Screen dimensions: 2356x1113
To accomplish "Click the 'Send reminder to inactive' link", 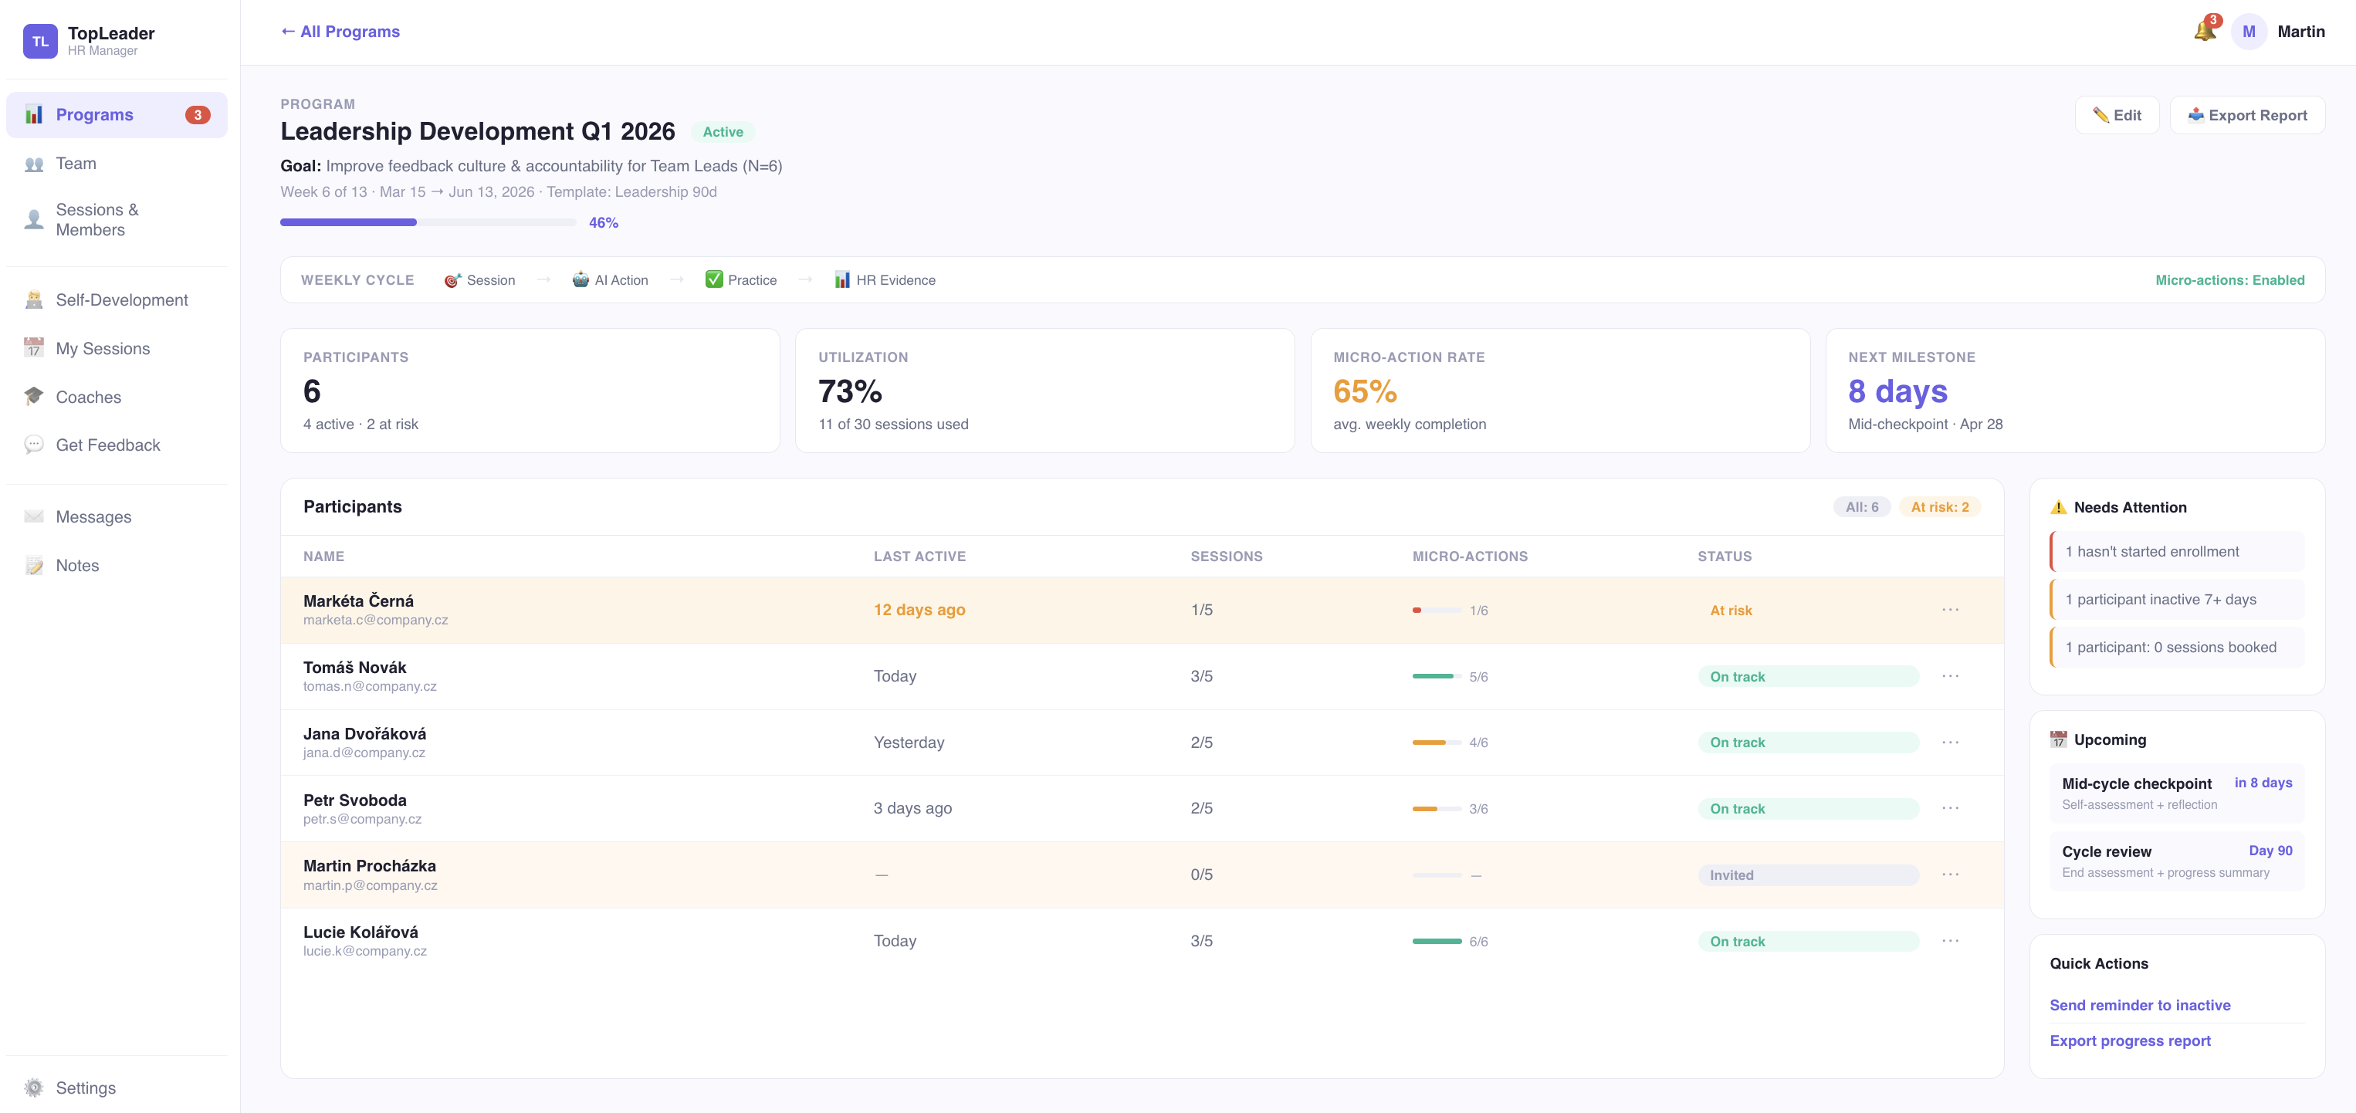I will click(2139, 1005).
